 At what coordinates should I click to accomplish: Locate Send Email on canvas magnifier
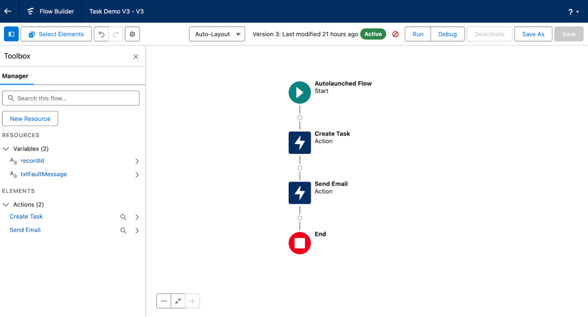pyautogui.click(x=123, y=231)
